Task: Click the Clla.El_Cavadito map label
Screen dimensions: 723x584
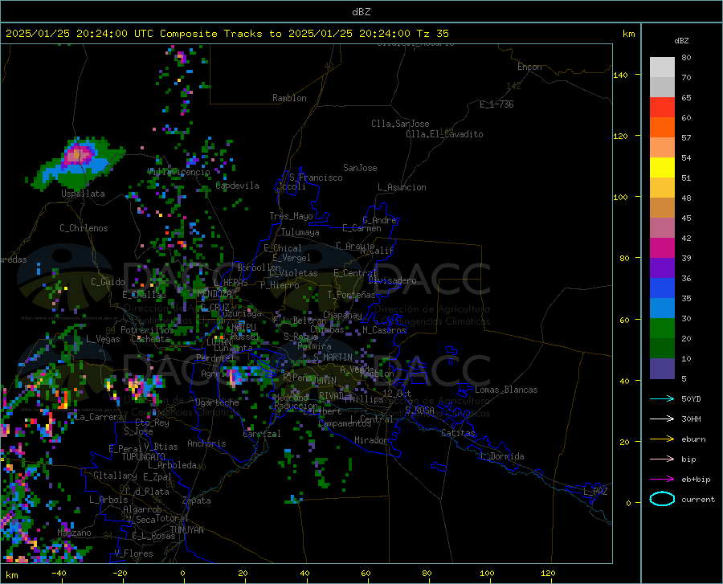Action: tap(444, 135)
